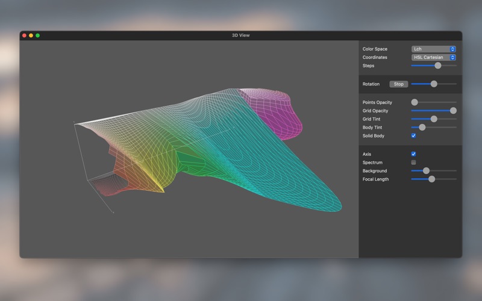Click the "Points Opacity" label
Viewport: 482px width, 301px height.
(377, 102)
